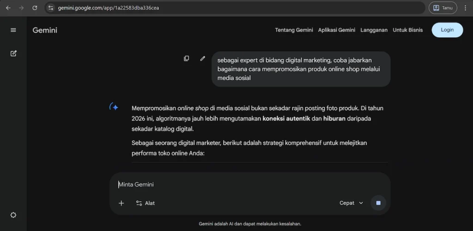This screenshot has height=231, width=473.
Task: Click the italic text 'online shop'
Action: point(193,108)
